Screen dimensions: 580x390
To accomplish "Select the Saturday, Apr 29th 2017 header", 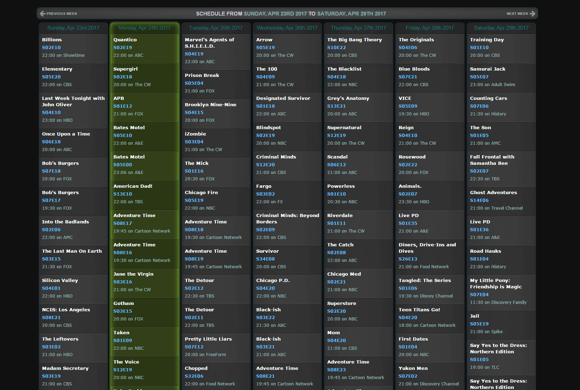I will click(x=501, y=28).
